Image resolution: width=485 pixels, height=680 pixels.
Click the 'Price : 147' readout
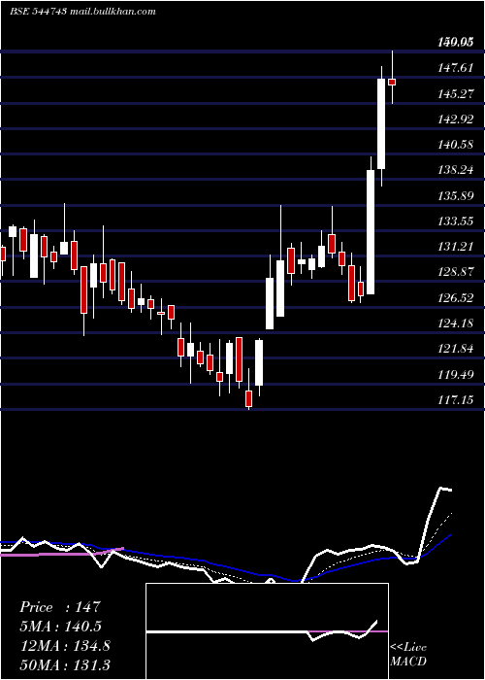[60, 607]
